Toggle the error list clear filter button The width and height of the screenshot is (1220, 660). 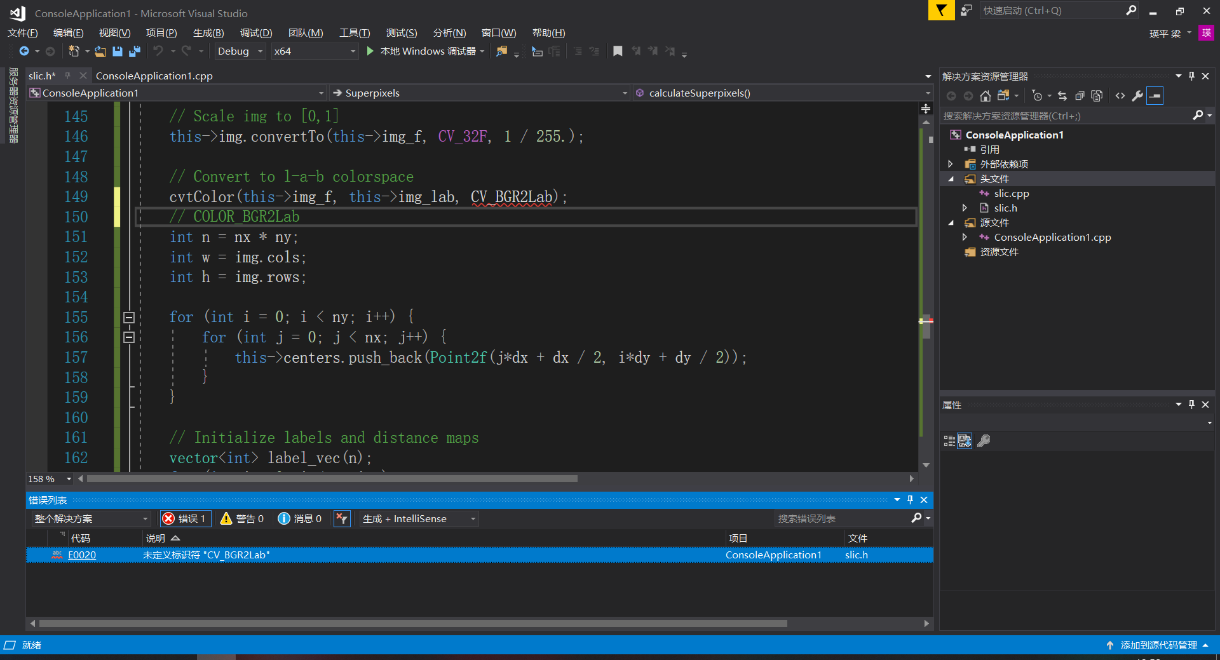coord(342,519)
